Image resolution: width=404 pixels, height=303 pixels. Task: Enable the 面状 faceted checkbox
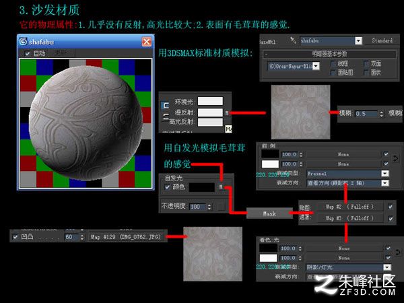coord(366,73)
